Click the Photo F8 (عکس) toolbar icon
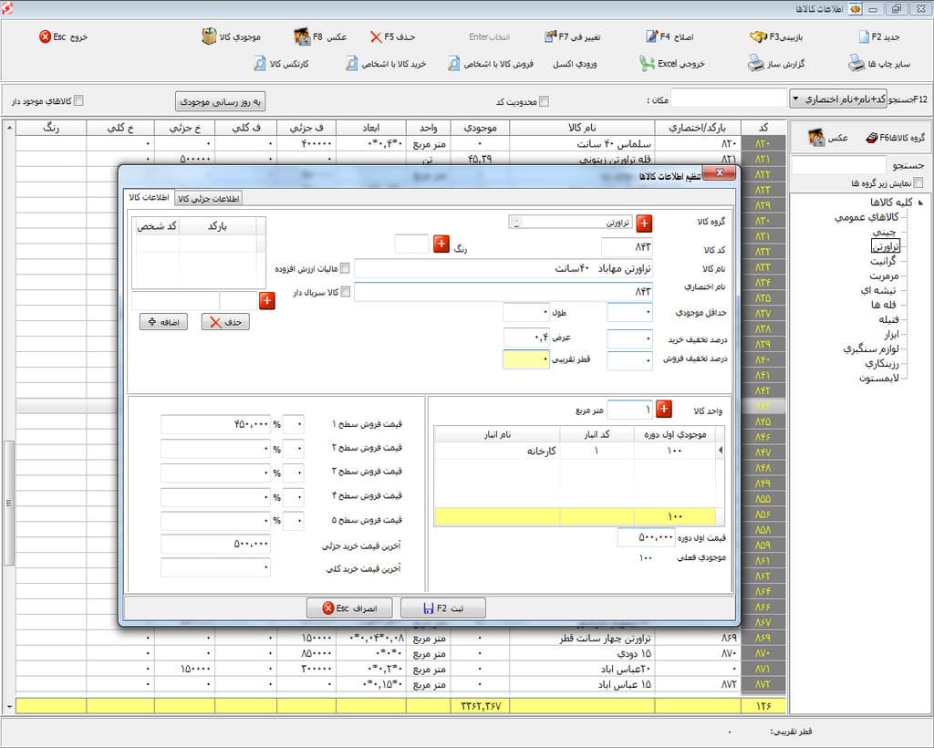The image size is (934, 748). (x=302, y=36)
